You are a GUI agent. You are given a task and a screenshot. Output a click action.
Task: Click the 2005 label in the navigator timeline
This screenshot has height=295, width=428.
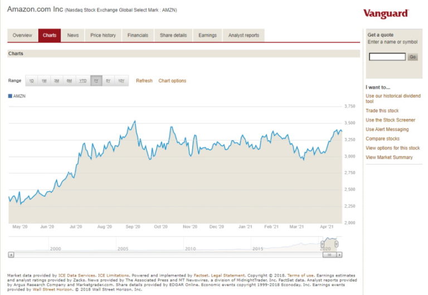tap(123, 249)
